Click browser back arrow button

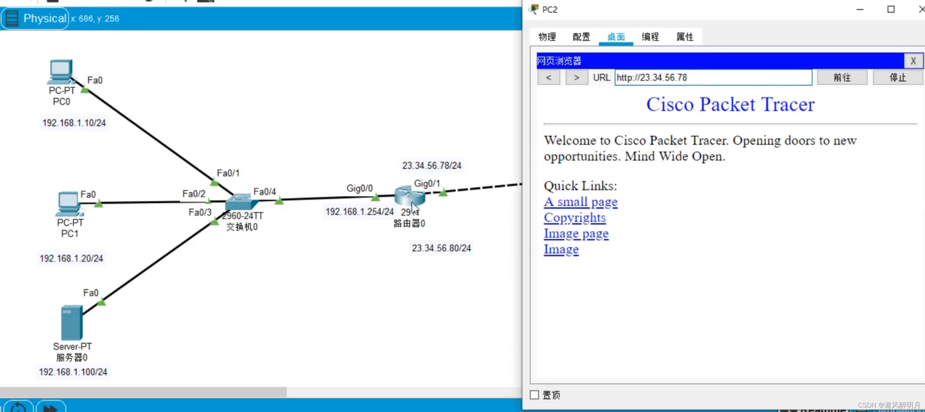point(548,77)
